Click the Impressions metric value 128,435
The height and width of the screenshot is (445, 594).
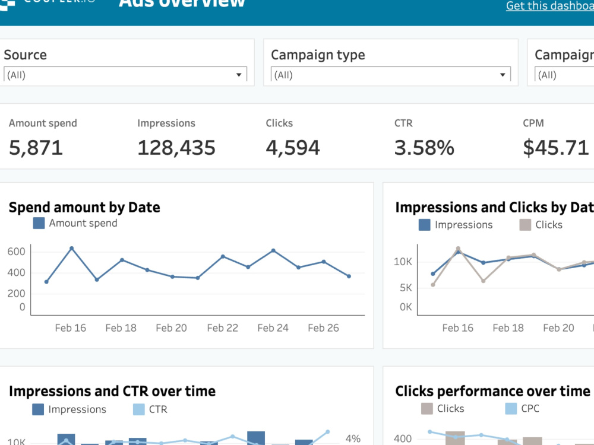pos(176,148)
